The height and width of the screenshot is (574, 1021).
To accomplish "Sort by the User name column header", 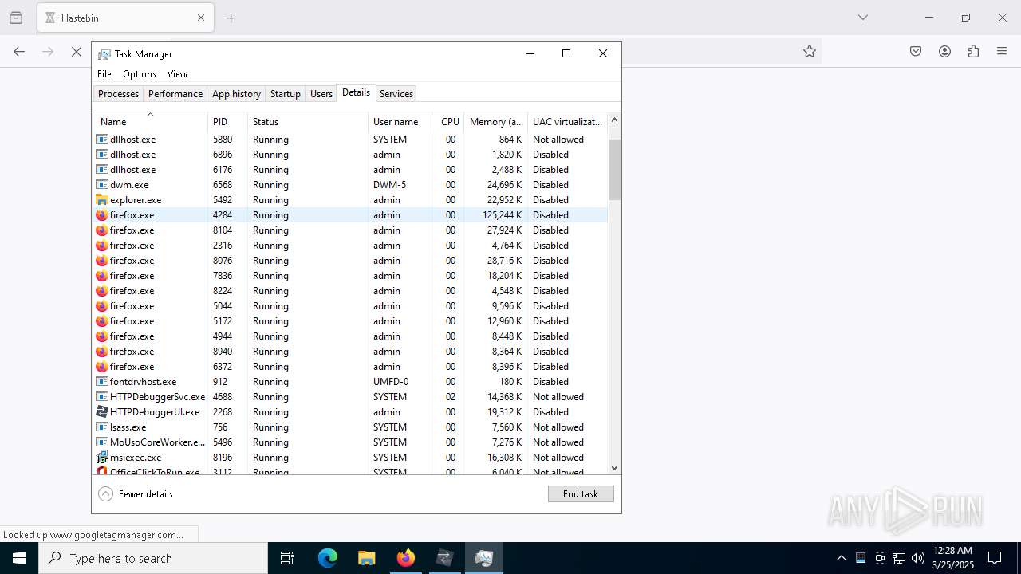I will [400, 121].
